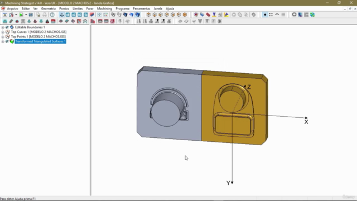This screenshot has width=357, height=201.
Task: Click the first teal machining icon, second toolbar
Action: coord(5,21)
